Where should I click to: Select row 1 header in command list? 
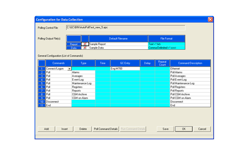42,68
